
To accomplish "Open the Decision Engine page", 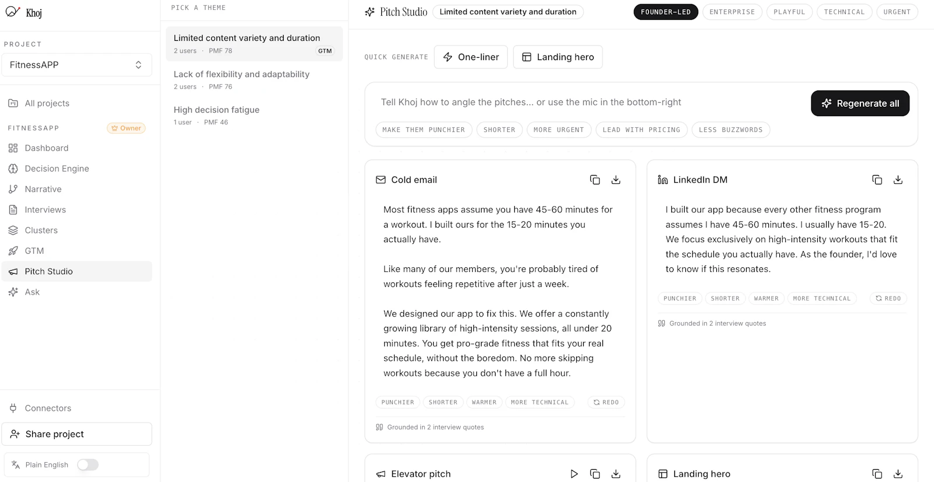I will pos(76,169).
